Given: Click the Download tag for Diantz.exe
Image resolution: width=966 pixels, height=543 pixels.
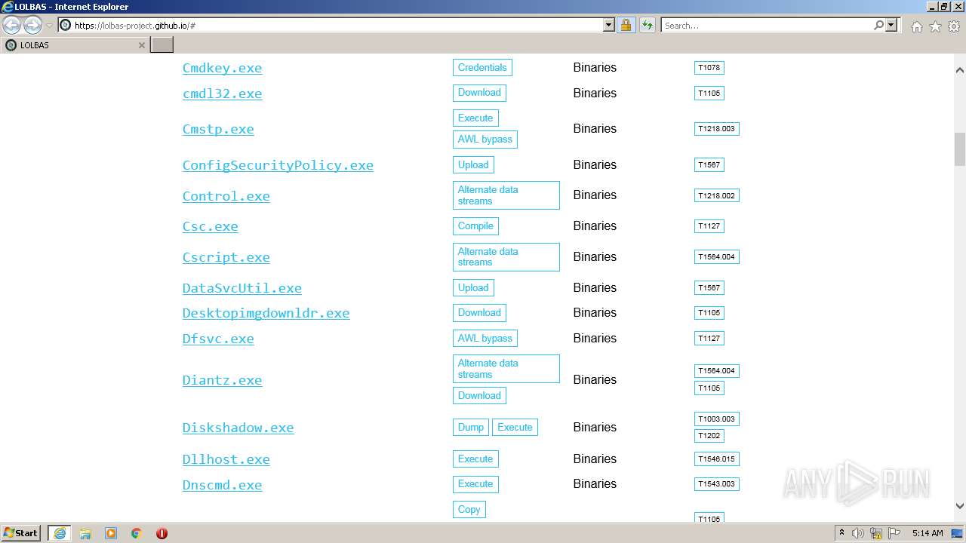Looking at the screenshot, I should coord(479,395).
